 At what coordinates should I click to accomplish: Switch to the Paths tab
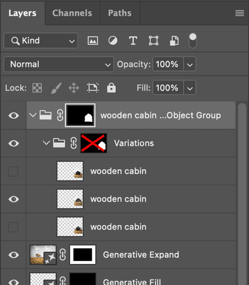coord(120,13)
